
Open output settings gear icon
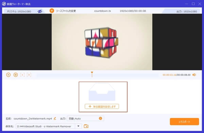pyautogui.click(x=100, y=118)
